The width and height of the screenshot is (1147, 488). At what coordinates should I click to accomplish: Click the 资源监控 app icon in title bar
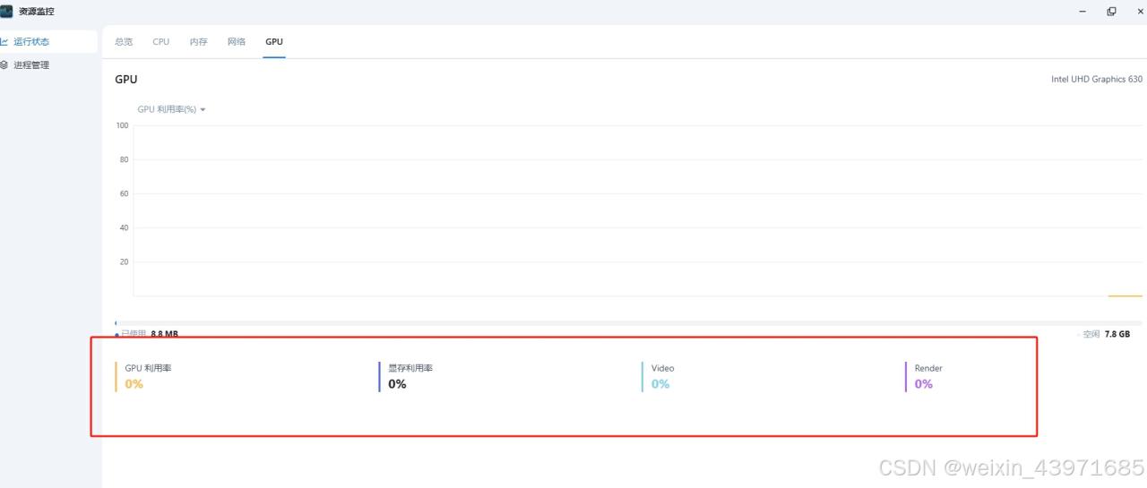[7, 11]
